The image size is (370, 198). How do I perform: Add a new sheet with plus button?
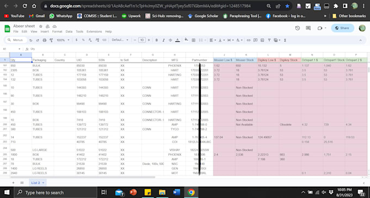[13, 183]
